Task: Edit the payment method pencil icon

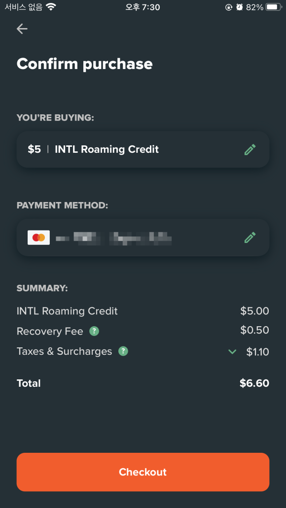Action: point(250,237)
